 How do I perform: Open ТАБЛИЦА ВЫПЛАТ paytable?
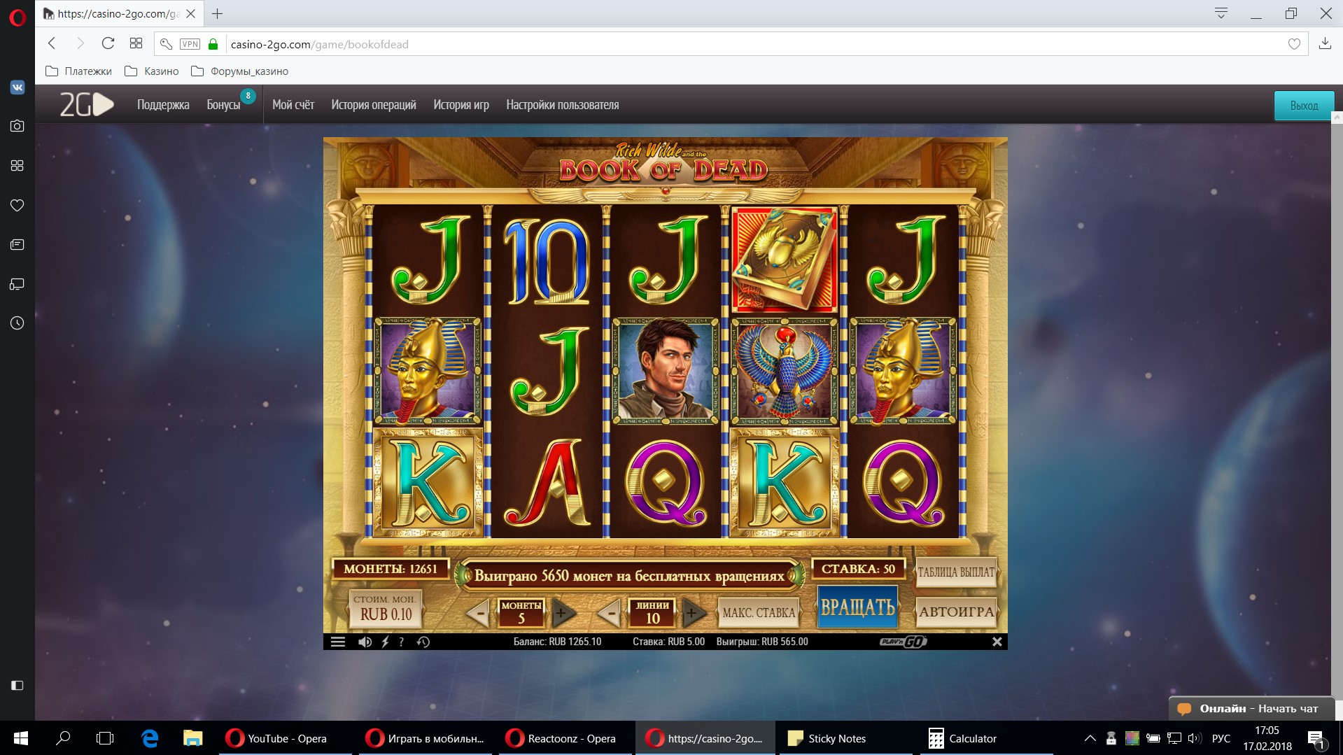click(x=956, y=572)
